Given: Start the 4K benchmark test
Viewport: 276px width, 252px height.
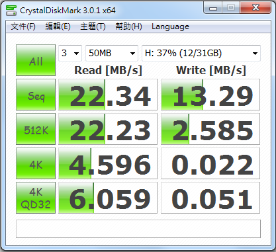Looking at the screenshot, I should 36,163.
